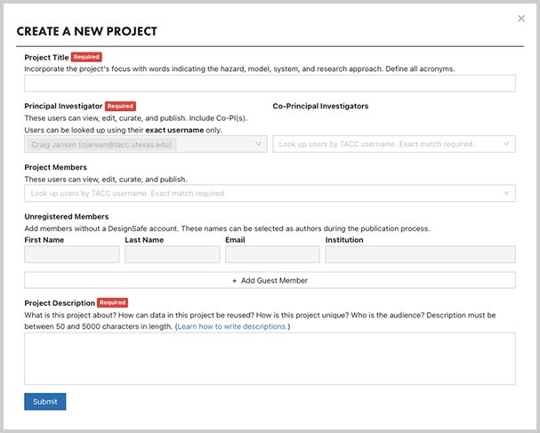540x433 pixels.
Task: Click the Create a New Project heading
Action: (87, 31)
